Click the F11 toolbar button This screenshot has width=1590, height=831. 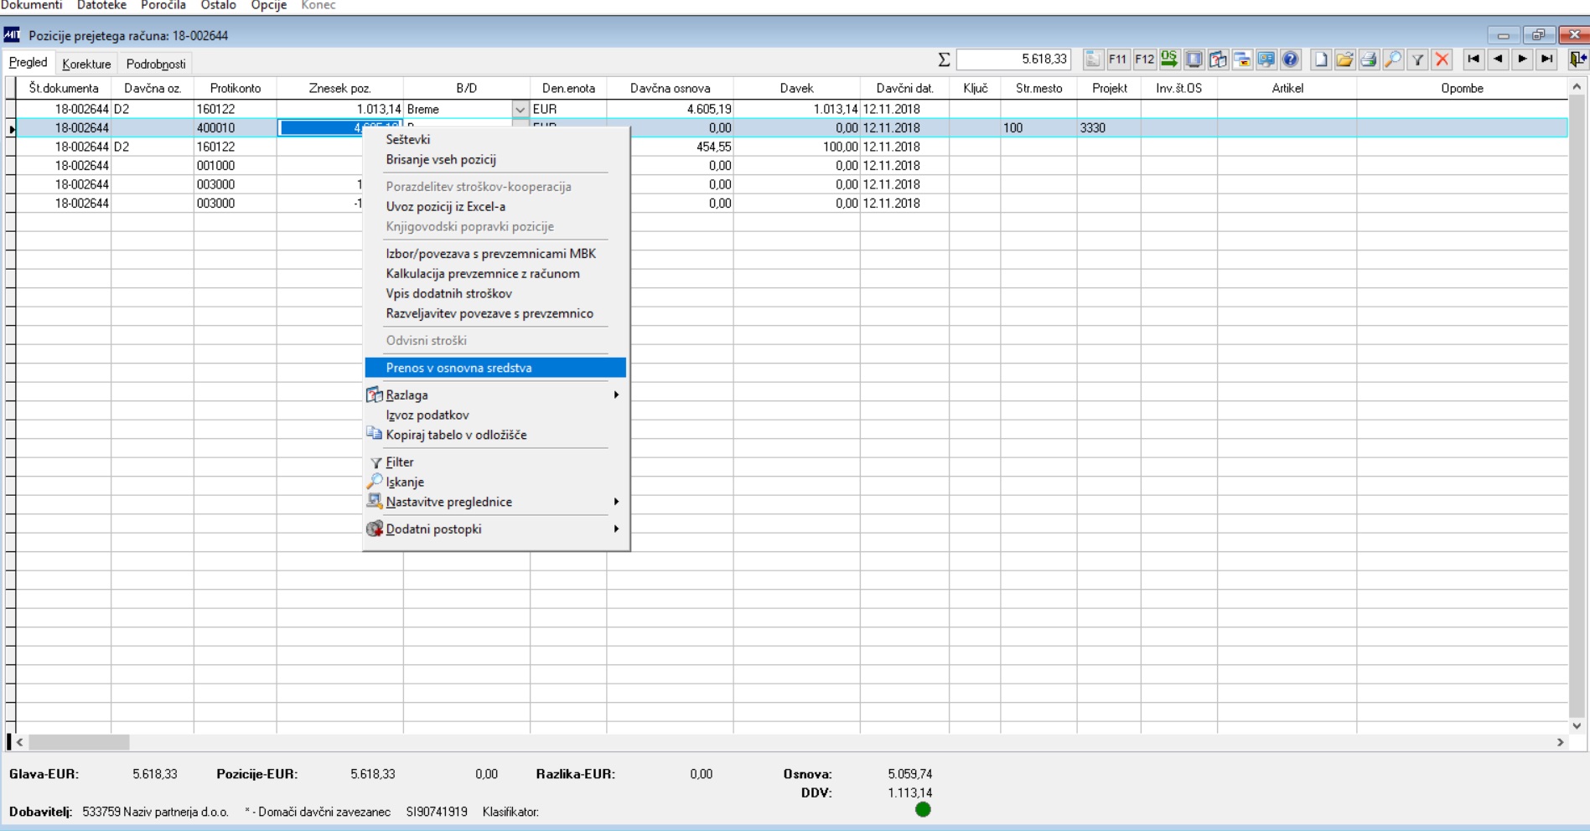(x=1117, y=59)
